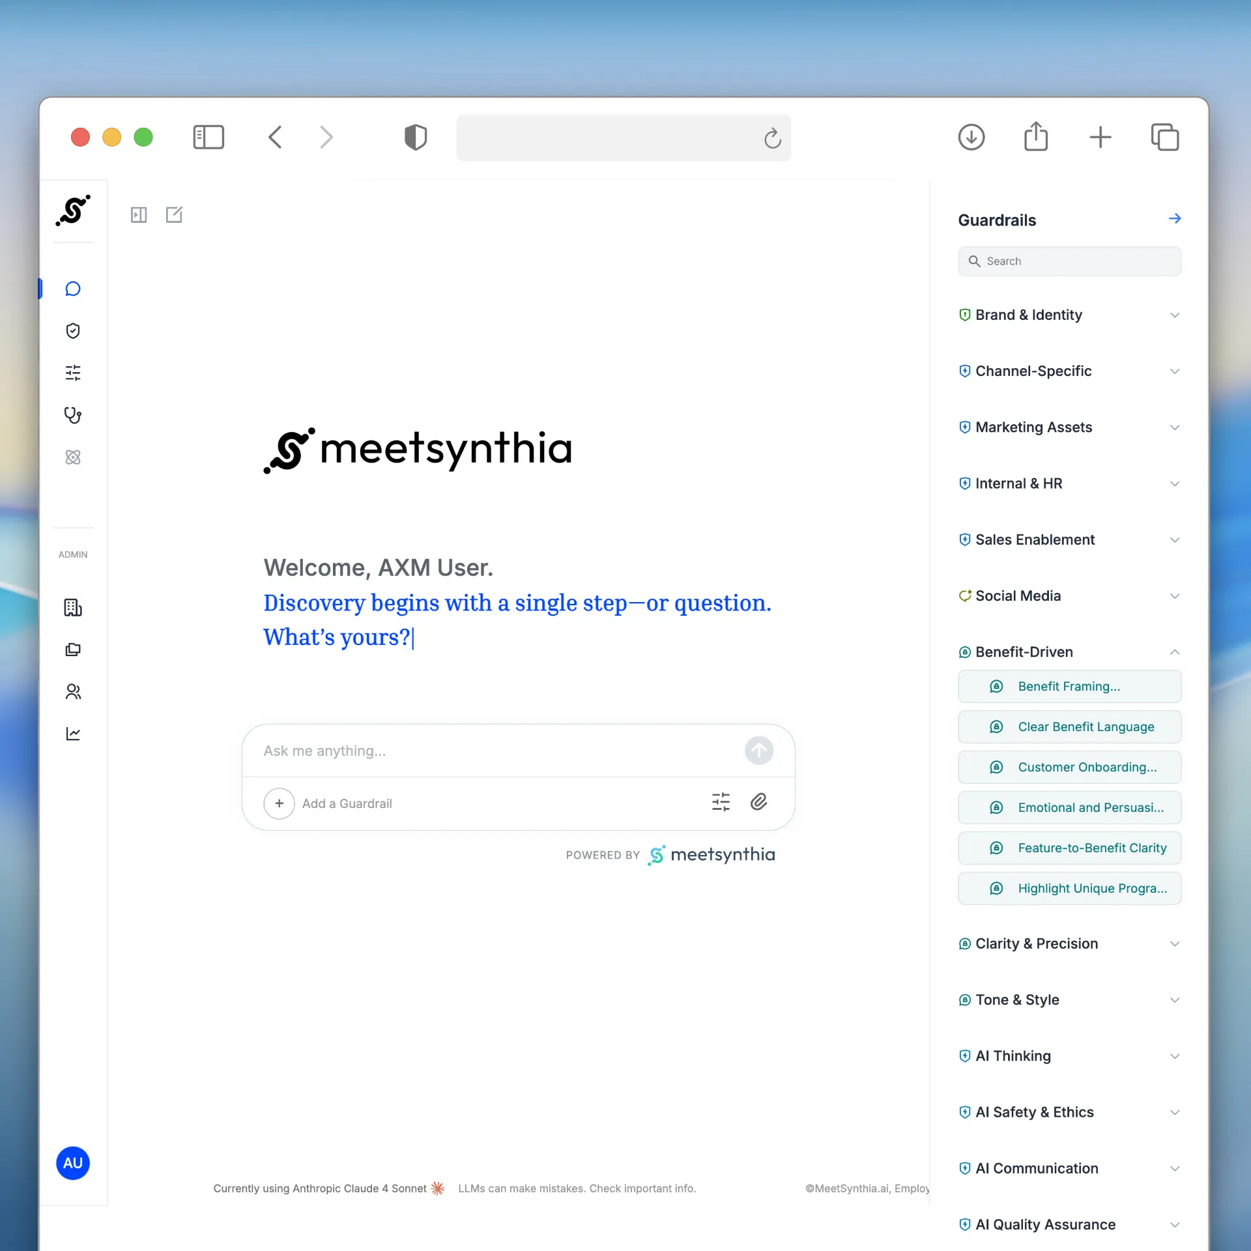Click the 'Currently using Anthropic Claude 4 Sonnet' text
Viewport: 1251px width, 1251px height.
(320, 1188)
